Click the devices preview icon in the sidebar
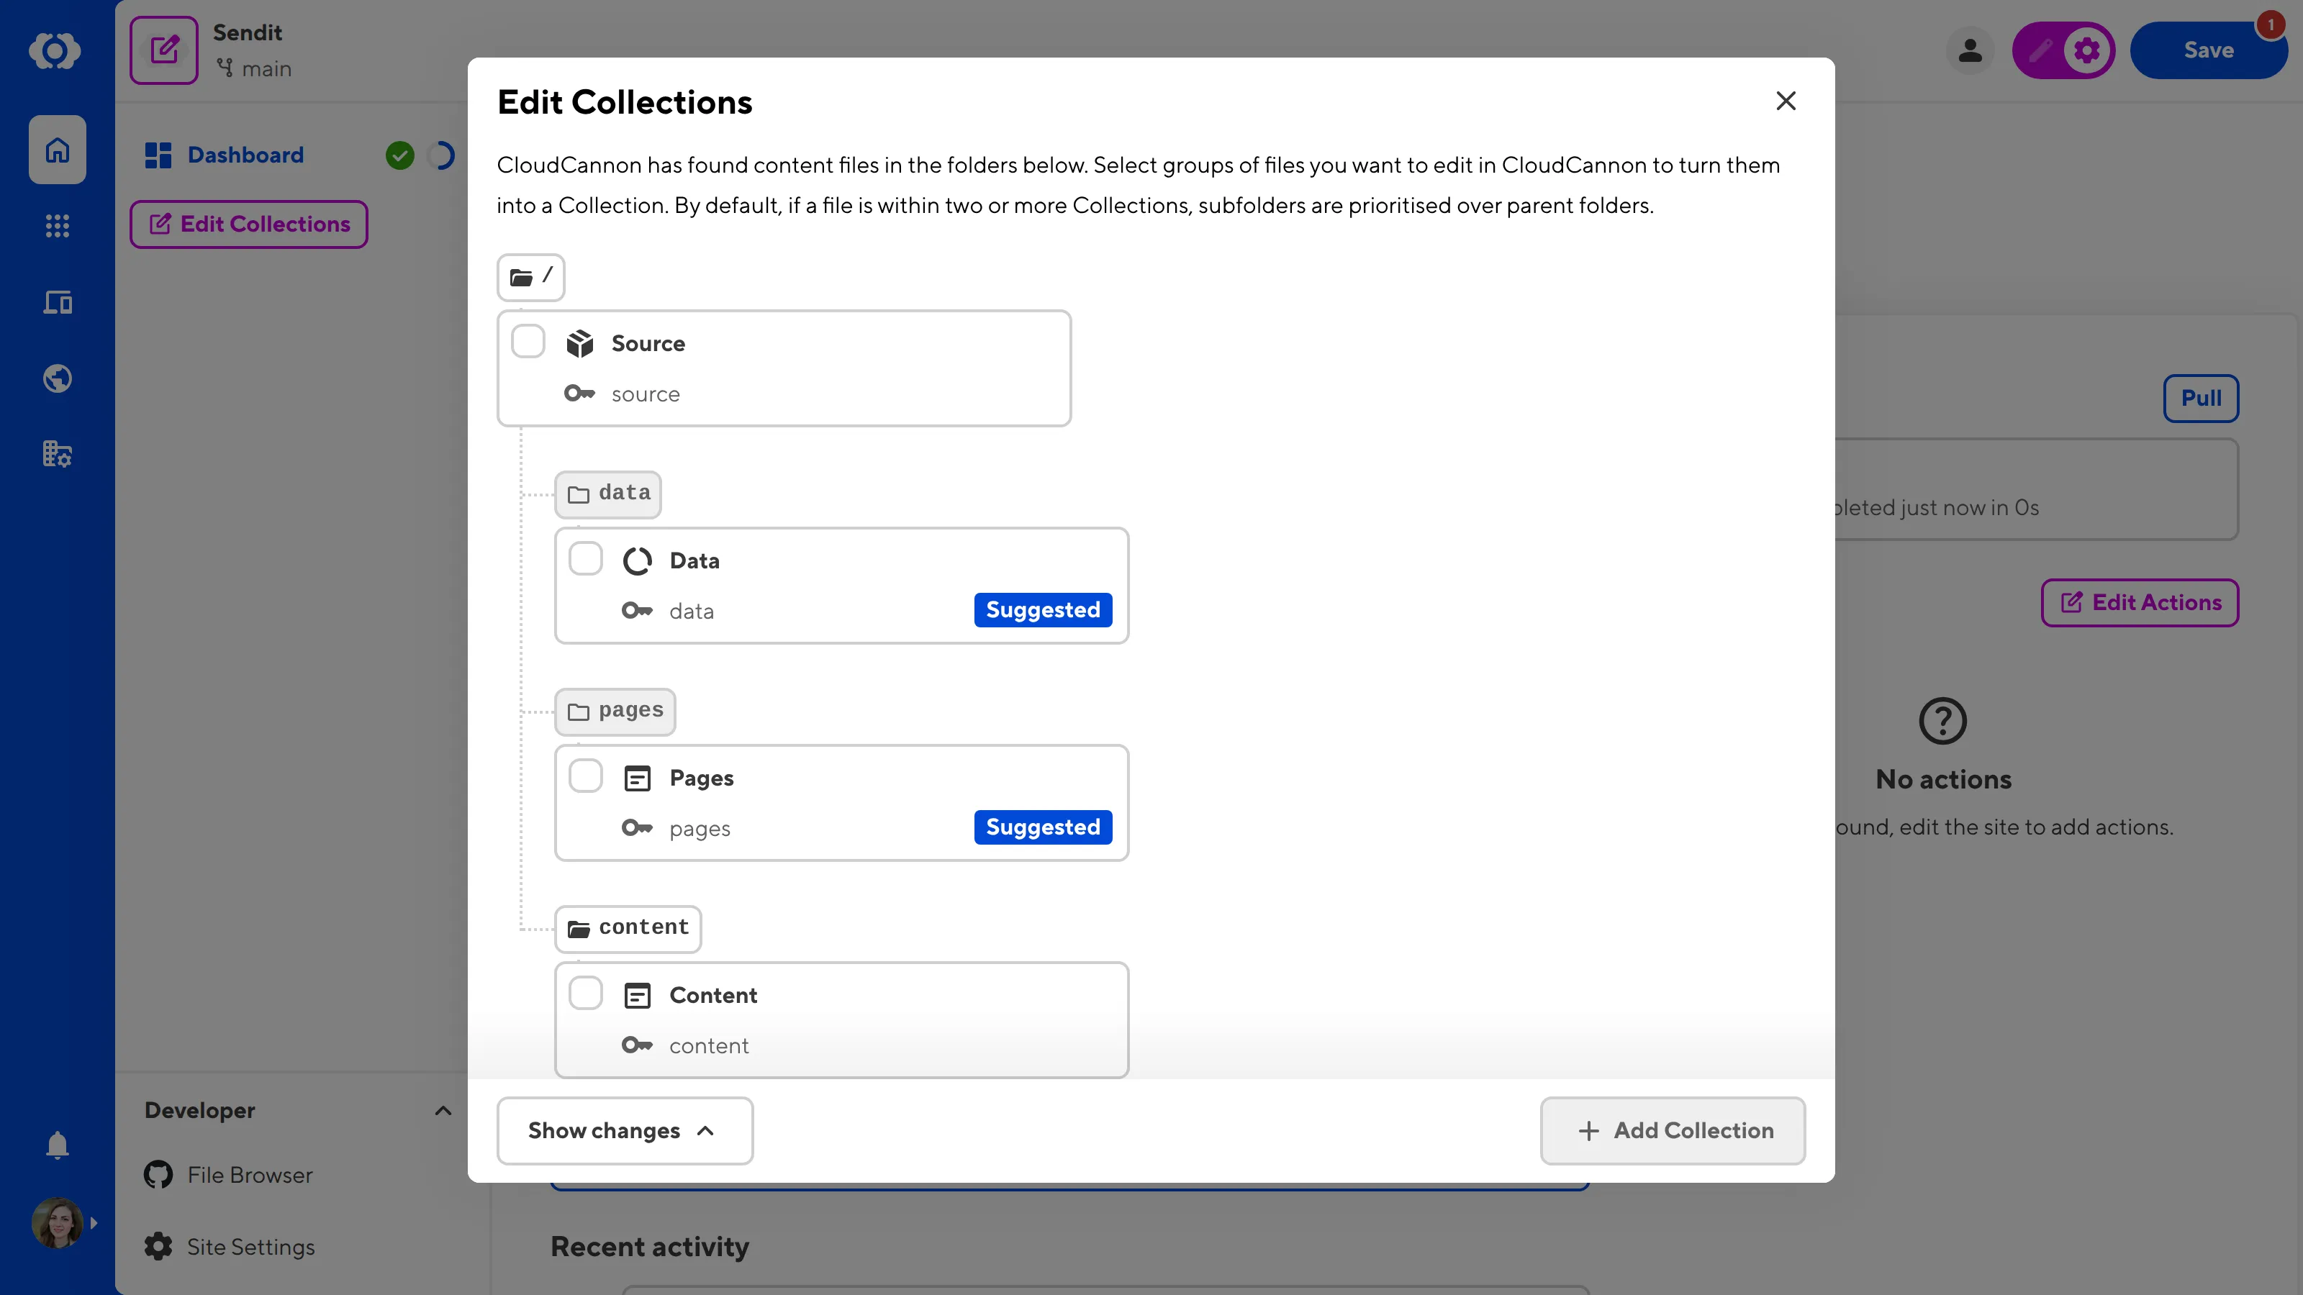This screenshot has height=1295, width=2303. coord(56,302)
